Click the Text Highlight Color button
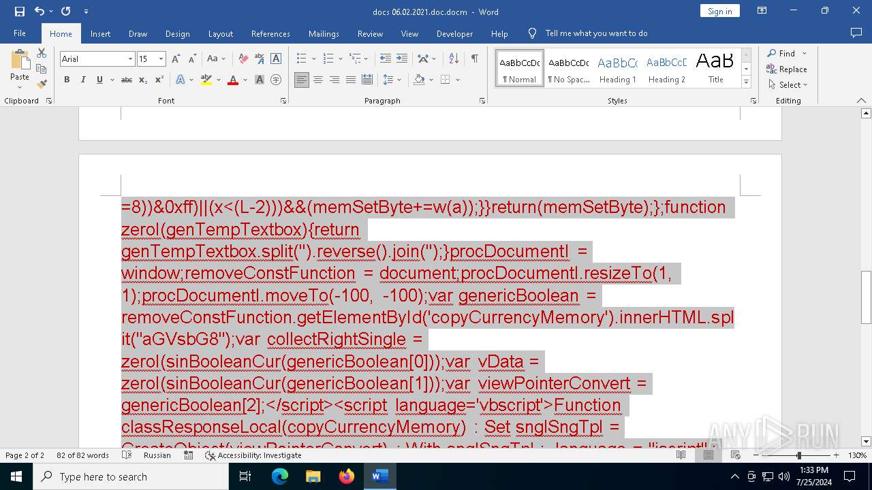872x490 pixels. click(x=206, y=80)
